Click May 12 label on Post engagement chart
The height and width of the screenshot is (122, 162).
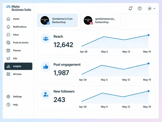click(x=126, y=80)
